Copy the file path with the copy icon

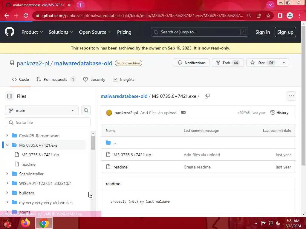(207, 96)
